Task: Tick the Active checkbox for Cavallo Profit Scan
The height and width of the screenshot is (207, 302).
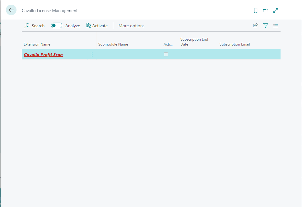Action: (x=166, y=55)
